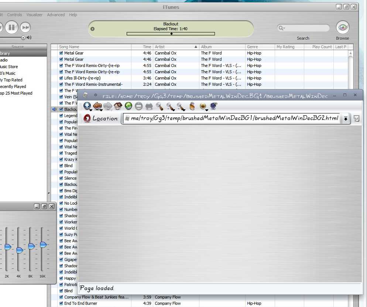Viewport: 367px width, 307px height.
Task: Click the round arrow icon in iTunes display
Action: point(92,29)
